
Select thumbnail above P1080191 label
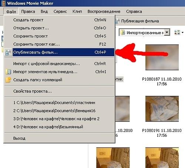(162, 109)
